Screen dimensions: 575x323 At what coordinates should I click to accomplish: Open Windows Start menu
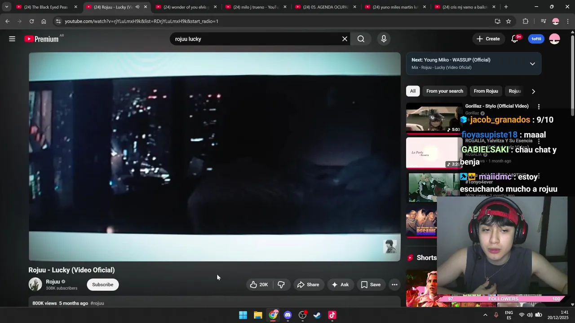[243, 315]
